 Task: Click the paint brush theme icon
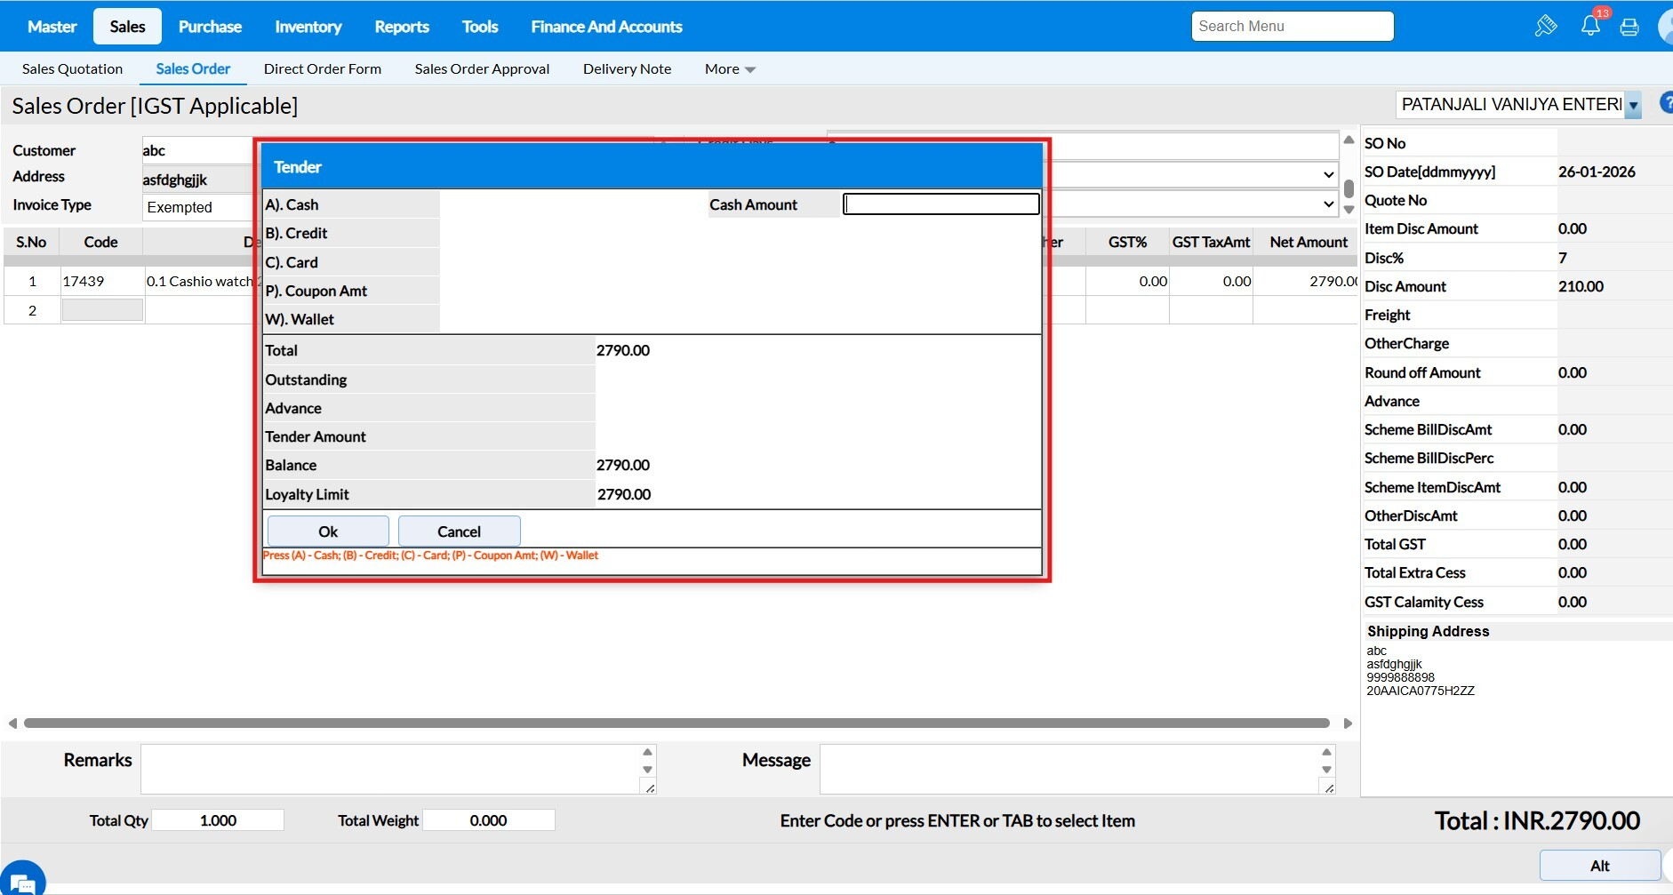1546,26
